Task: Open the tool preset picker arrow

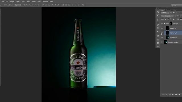Action: [x=2, y=5]
